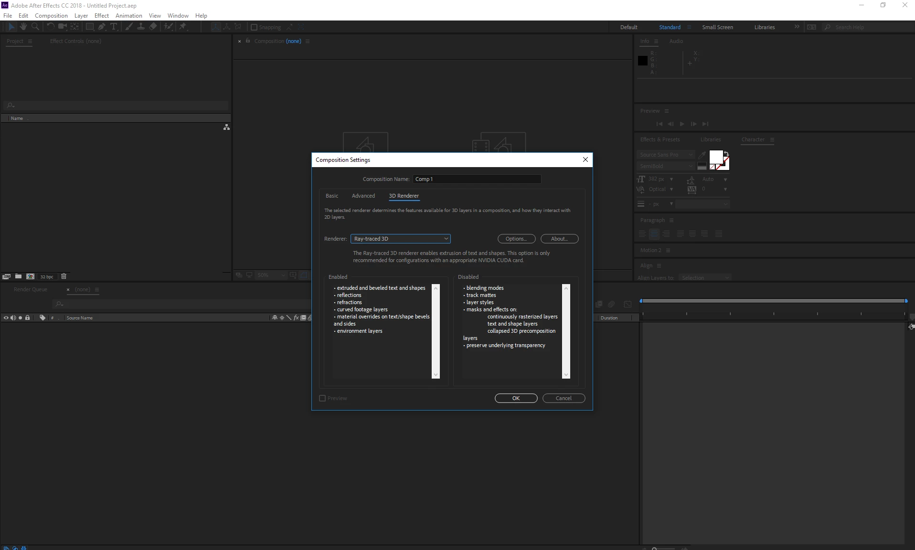The image size is (915, 550).
Task: Select the Puppet Pin tool
Action: [x=183, y=27]
